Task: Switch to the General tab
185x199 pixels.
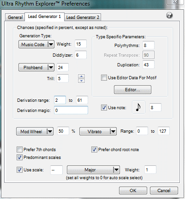Action: 15,17
